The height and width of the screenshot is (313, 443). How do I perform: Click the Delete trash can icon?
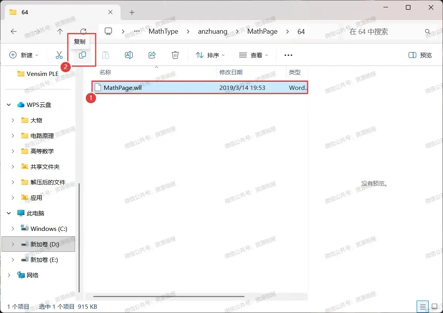coord(175,55)
